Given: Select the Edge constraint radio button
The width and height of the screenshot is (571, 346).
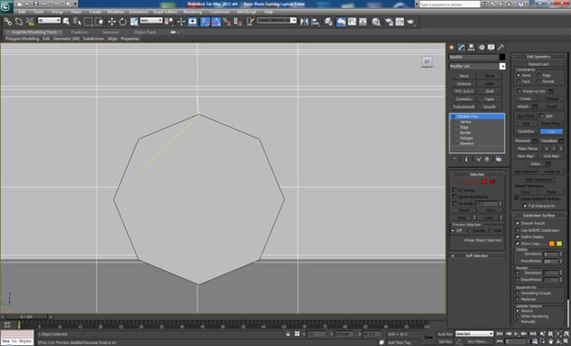Looking at the screenshot, I should 539,75.
